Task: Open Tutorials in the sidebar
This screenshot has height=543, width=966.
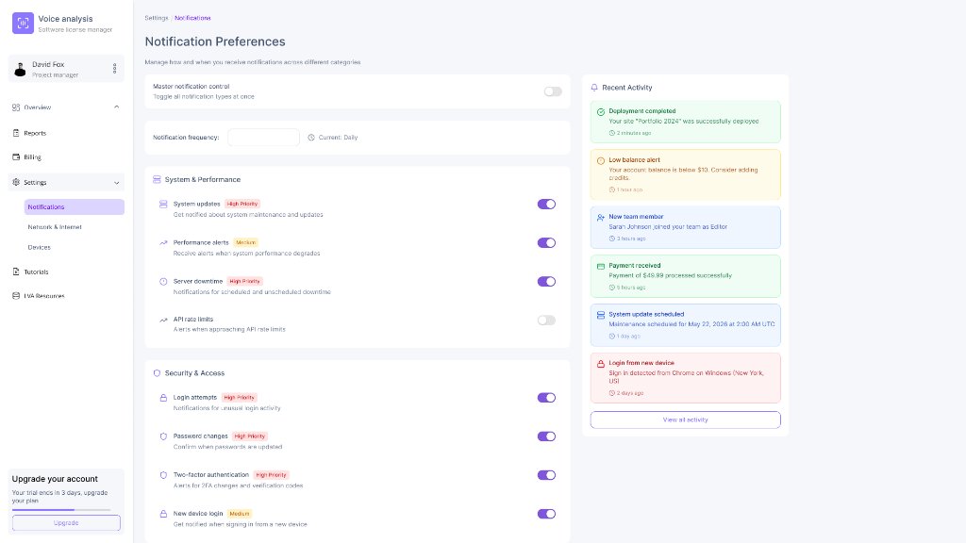Action: (67, 271)
